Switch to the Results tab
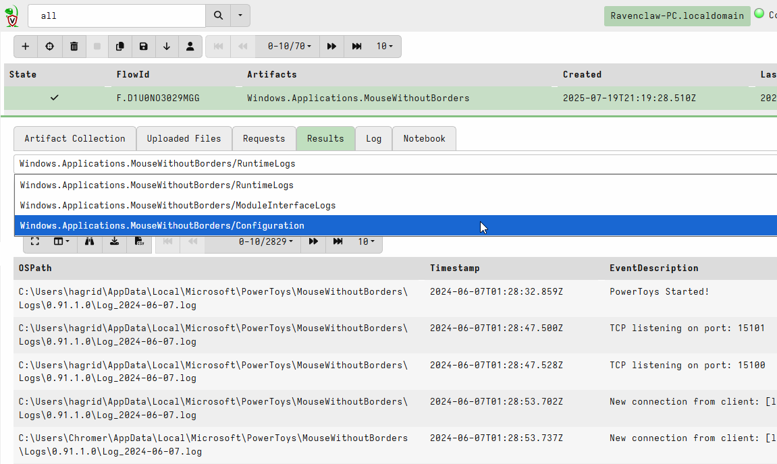Image resolution: width=777 pixels, height=464 pixels. point(325,139)
